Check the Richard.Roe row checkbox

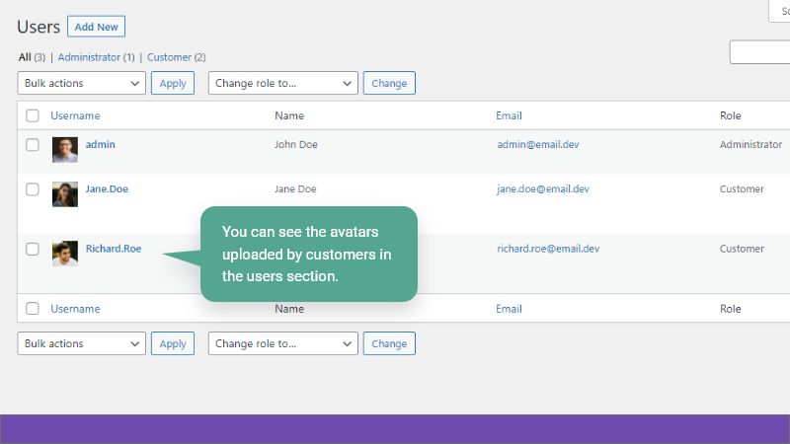[33, 249]
